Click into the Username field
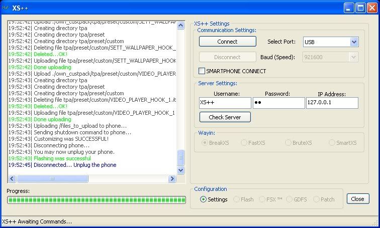 click(x=225, y=103)
